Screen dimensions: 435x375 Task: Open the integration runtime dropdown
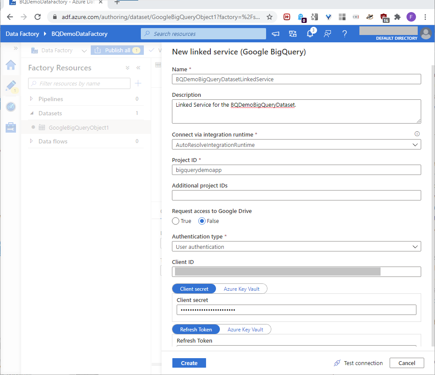coord(296,144)
